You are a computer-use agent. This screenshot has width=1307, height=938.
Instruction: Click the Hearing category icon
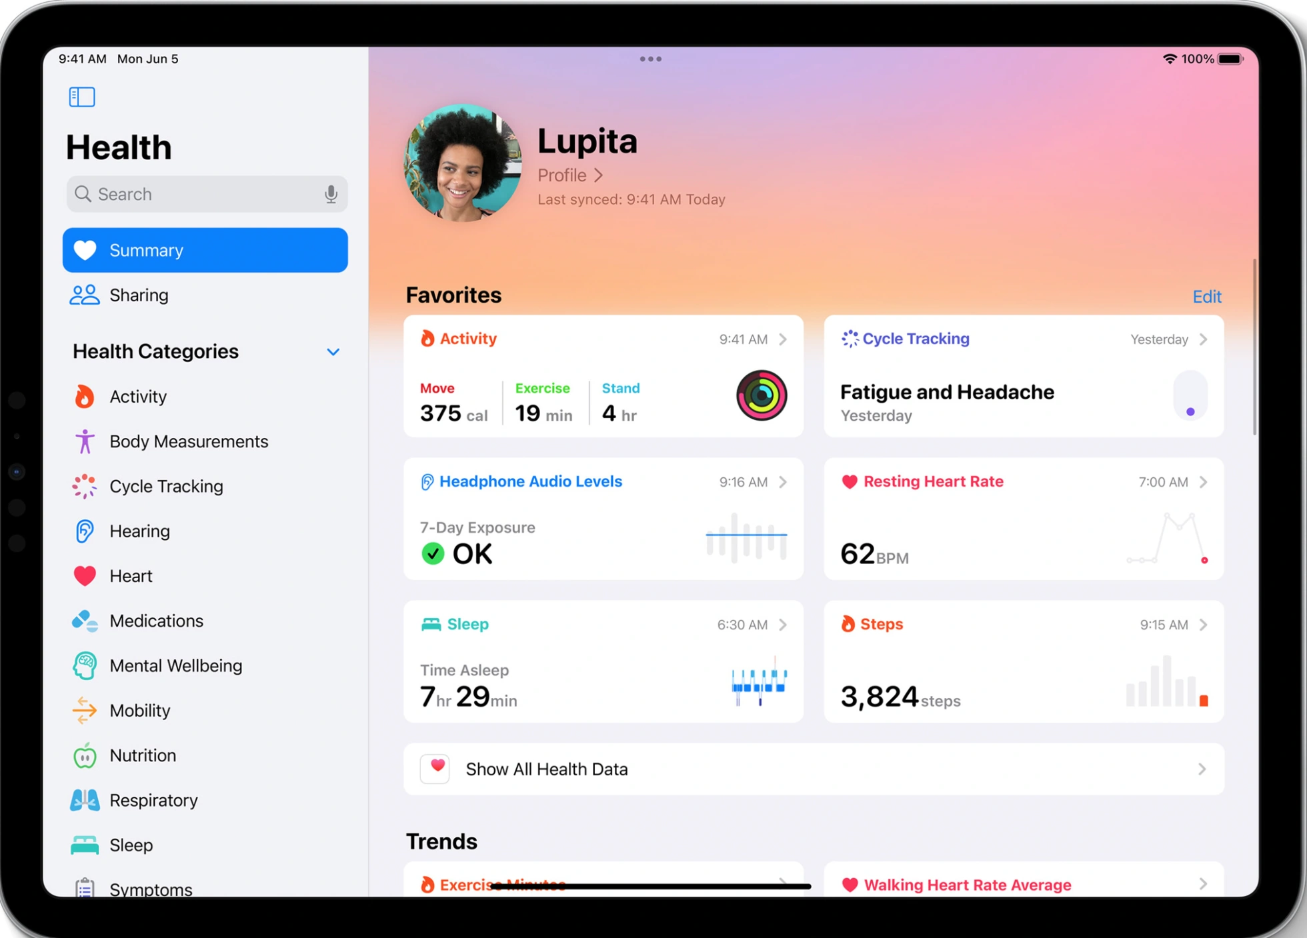coord(85,529)
